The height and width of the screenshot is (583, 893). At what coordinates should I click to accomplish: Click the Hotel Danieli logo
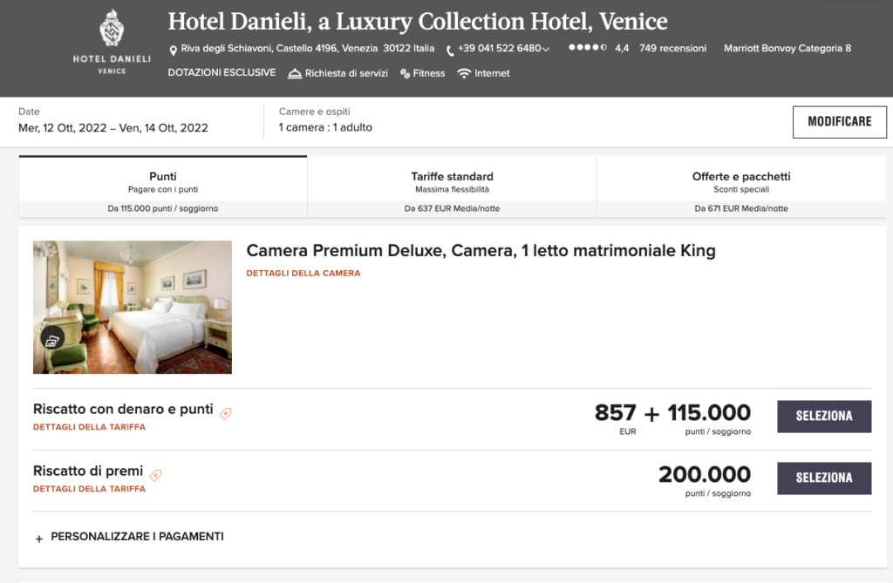(x=111, y=41)
